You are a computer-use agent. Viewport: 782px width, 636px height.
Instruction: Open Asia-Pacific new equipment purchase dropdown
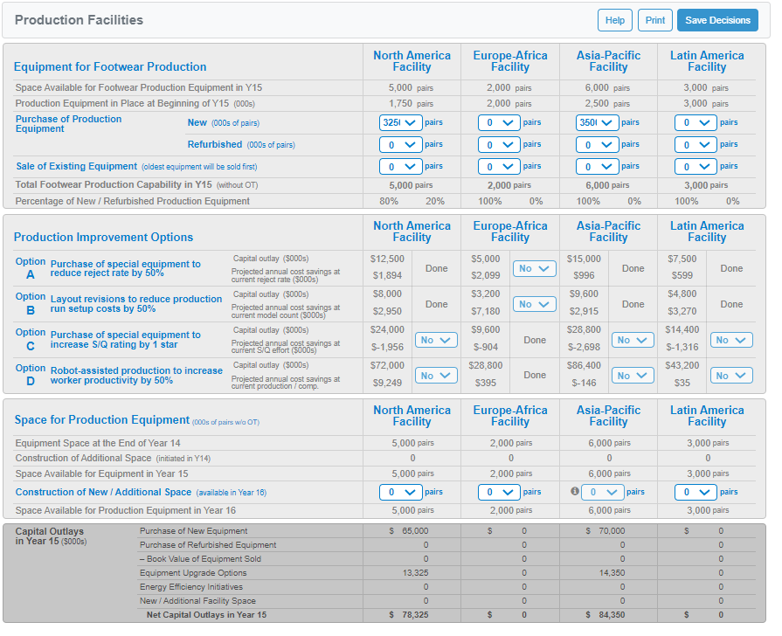[x=598, y=123]
